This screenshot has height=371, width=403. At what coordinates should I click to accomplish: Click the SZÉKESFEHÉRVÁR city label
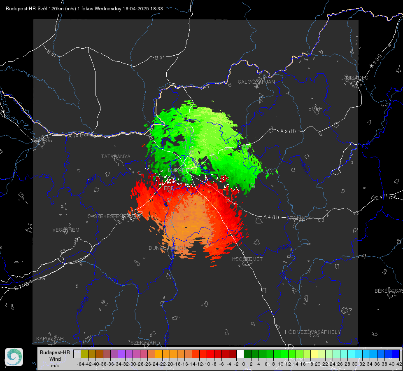[x=117, y=216]
